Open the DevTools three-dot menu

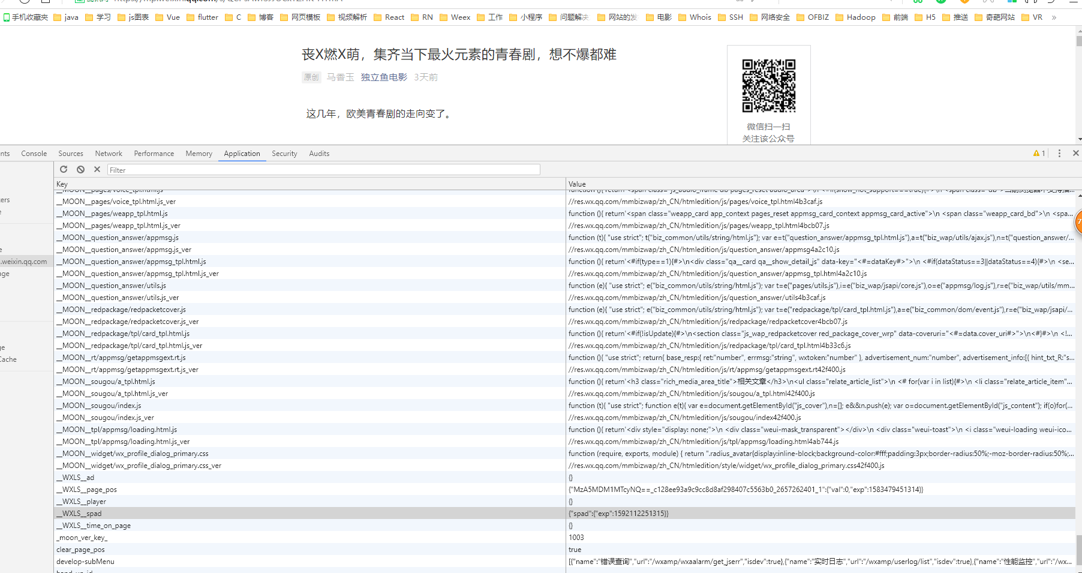click(x=1059, y=154)
